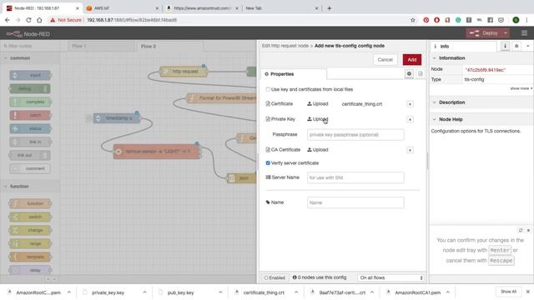Switch to the amazontrust.com browser tab
This screenshot has width=534, height=300.
[203, 8]
